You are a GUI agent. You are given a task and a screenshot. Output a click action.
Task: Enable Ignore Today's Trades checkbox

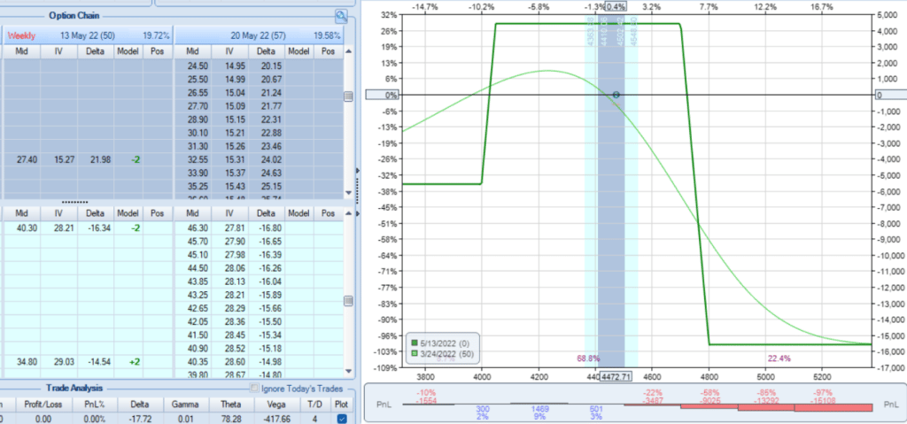coord(256,388)
